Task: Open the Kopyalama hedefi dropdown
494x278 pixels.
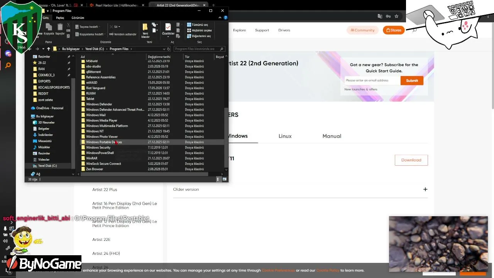Action: tap(89, 34)
